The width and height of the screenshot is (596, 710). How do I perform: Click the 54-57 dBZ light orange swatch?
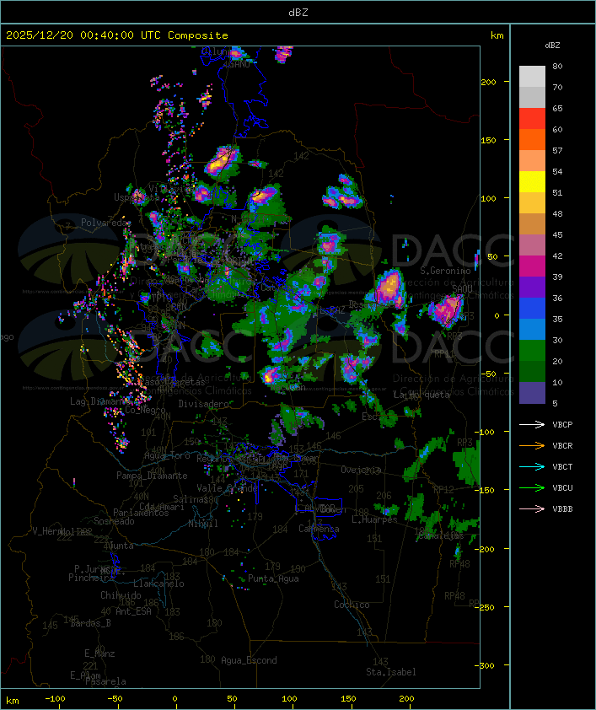point(532,161)
